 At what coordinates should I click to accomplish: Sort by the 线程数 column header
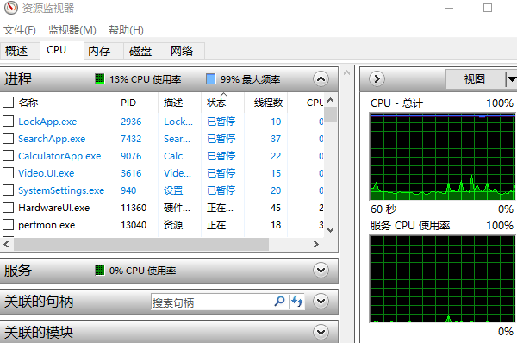(x=268, y=103)
